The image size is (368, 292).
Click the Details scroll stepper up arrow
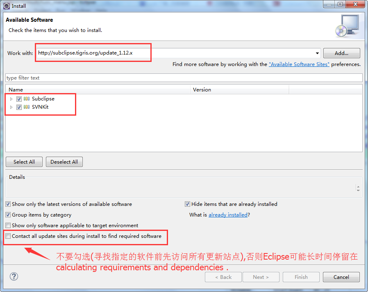(x=358, y=187)
